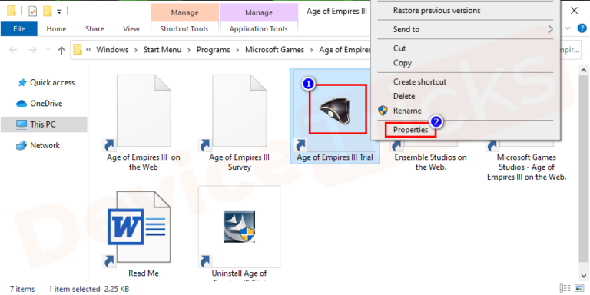Click the Quick access star icon

coord(22,83)
